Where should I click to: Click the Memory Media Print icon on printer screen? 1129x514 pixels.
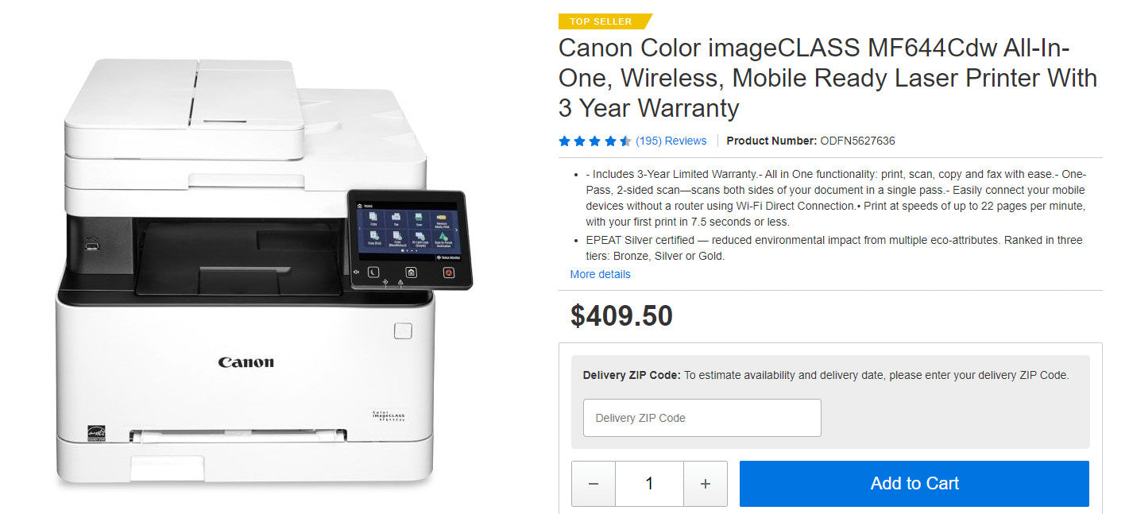(441, 218)
